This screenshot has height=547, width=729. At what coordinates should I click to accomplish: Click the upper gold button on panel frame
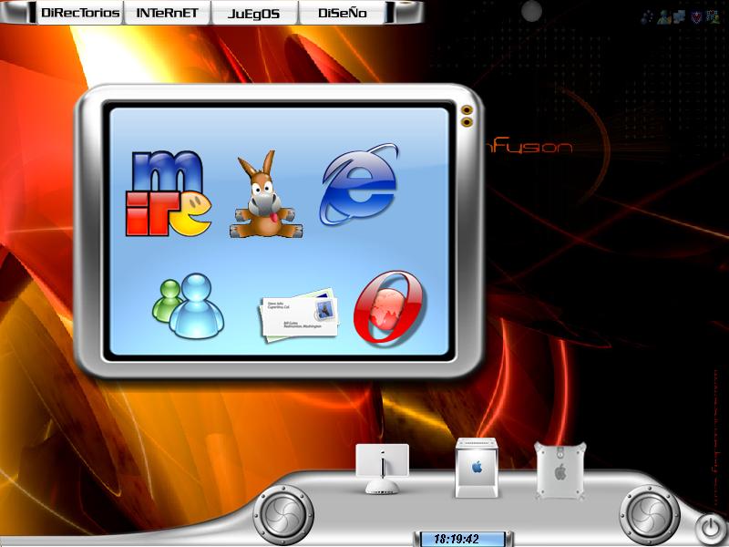[467, 110]
